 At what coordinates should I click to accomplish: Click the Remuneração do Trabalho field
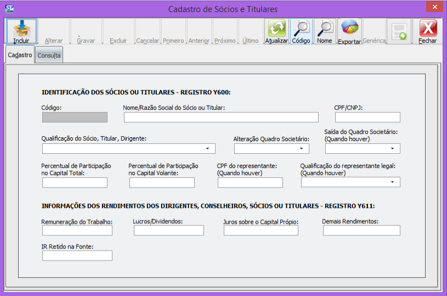click(77, 230)
